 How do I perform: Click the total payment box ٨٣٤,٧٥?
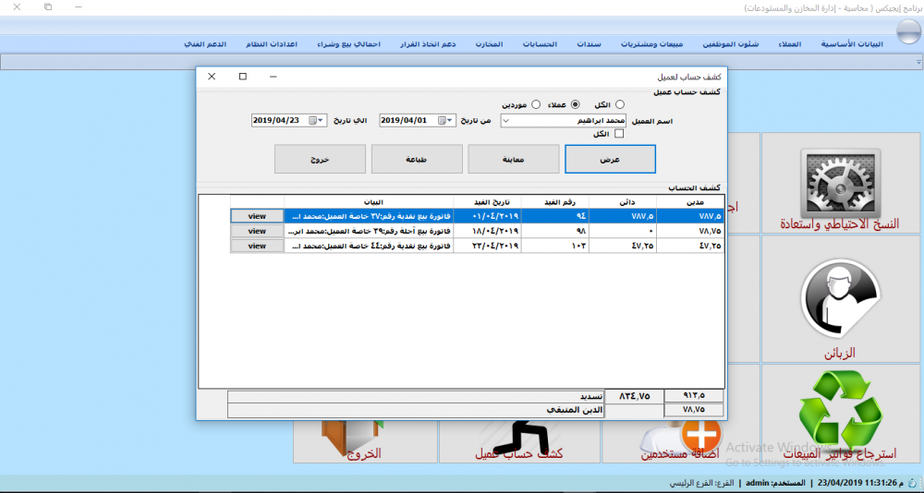click(x=634, y=396)
